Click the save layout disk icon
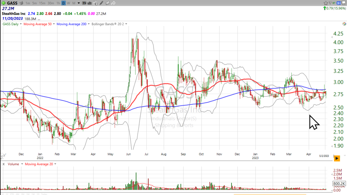The width and height of the screenshot is (347, 195). point(344,3)
